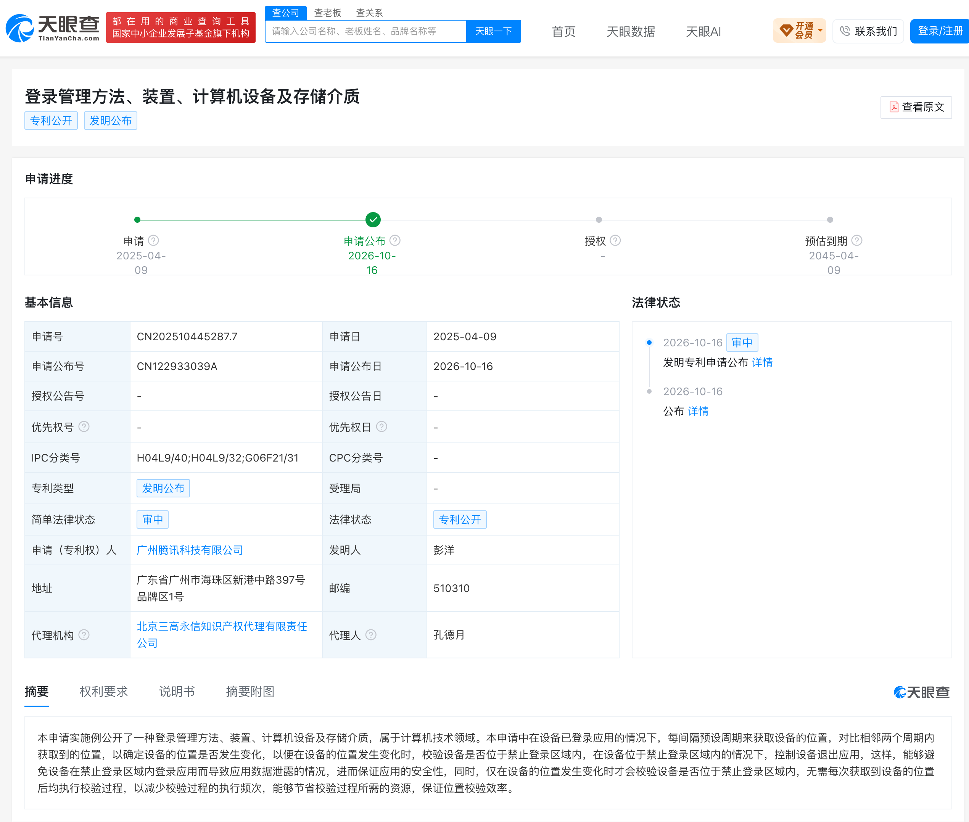This screenshot has height=822, width=969.
Task: Switch to the 查关系 search tab
Action: (369, 13)
